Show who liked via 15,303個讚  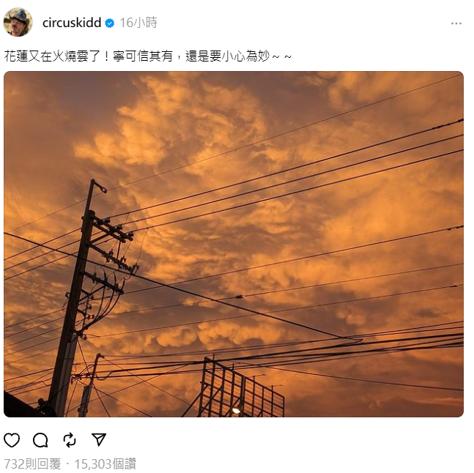105,463
